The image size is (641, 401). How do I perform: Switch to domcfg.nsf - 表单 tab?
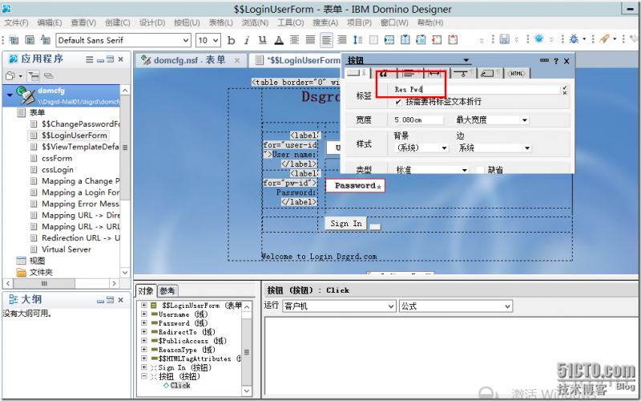[x=189, y=60]
